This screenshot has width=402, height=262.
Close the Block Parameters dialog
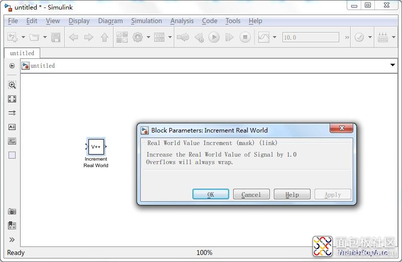click(342, 128)
